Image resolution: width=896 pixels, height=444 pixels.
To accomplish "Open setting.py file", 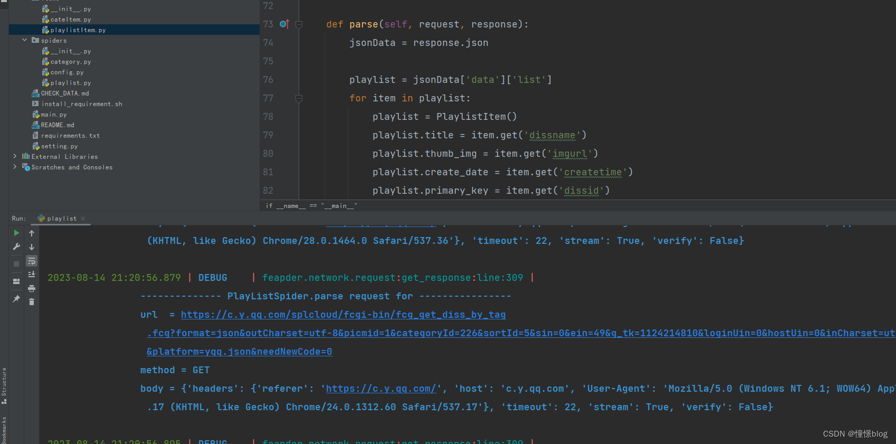I will (x=60, y=146).
